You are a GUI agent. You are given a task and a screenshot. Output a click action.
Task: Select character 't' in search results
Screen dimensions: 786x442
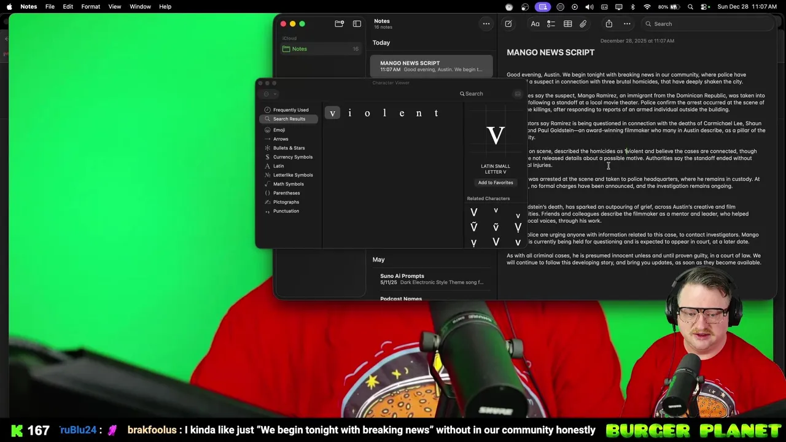437,113
